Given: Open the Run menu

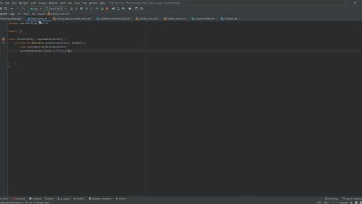Looking at the screenshot, I should click(70, 3).
